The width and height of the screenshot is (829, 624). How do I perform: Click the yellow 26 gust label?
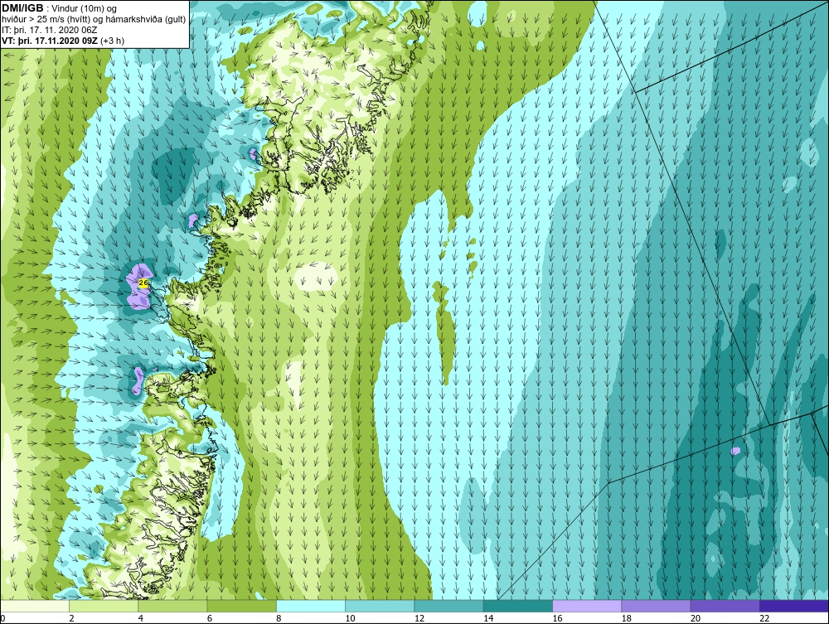coord(143,283)
